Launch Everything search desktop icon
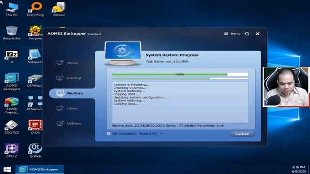The image size is (310, 174). point(35,9)
